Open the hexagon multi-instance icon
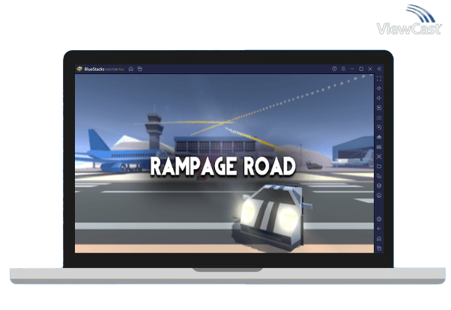 point(379,186)
